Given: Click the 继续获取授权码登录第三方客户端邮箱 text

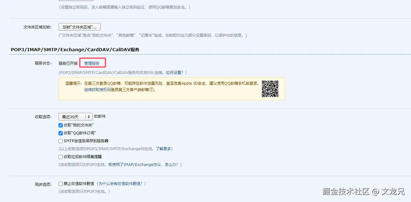Looking at the screenshot, I should click(x=117, y=89).
